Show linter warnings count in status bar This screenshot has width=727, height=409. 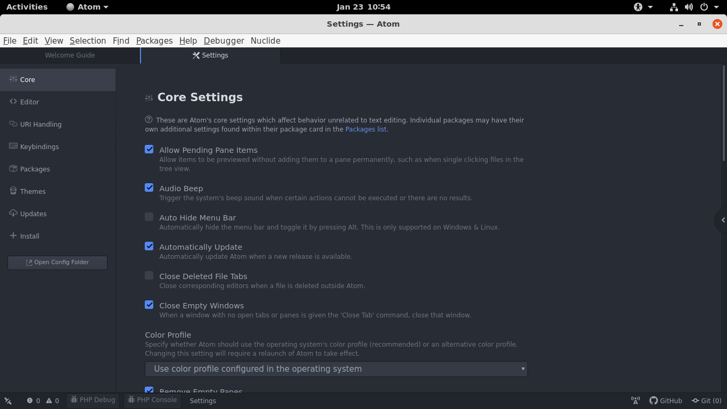pos(53,401)
